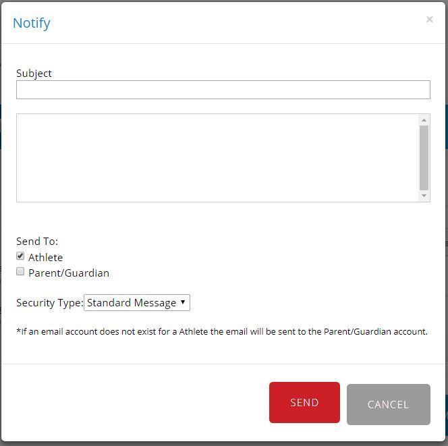Click the Parent/Guardian label text

[x=69, y=273]
